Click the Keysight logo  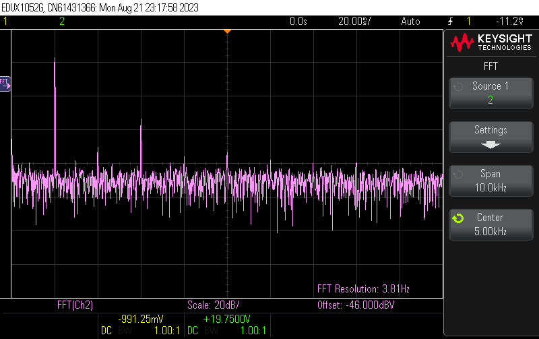[x=491, y=42]
